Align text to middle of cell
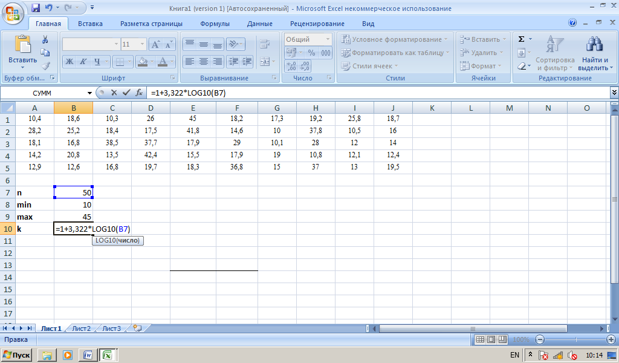Image resolution: width=619 pixels, height=363 pixels. [204, 44]
